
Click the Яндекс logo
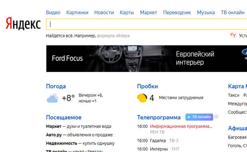[x=23, y=23]
